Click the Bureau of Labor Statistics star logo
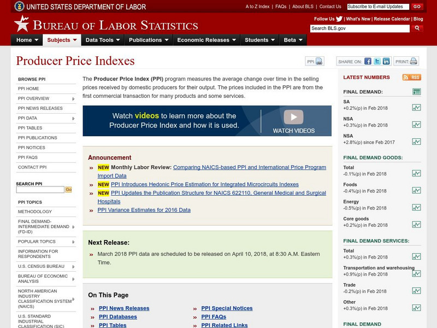This screenshot has width=437, height=328. tap(22, 24)
